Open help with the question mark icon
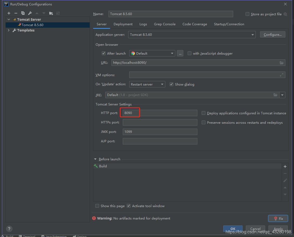 (9, 229)
